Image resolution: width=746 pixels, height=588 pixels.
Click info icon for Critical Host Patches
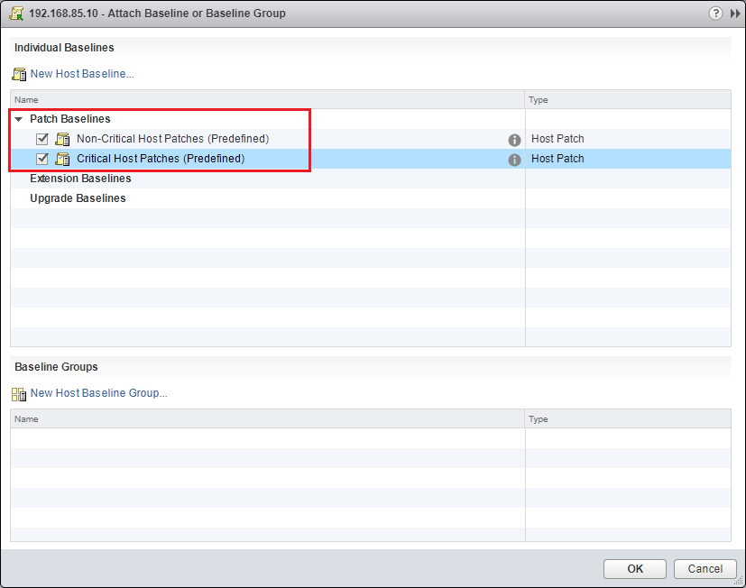pos(514,160)
